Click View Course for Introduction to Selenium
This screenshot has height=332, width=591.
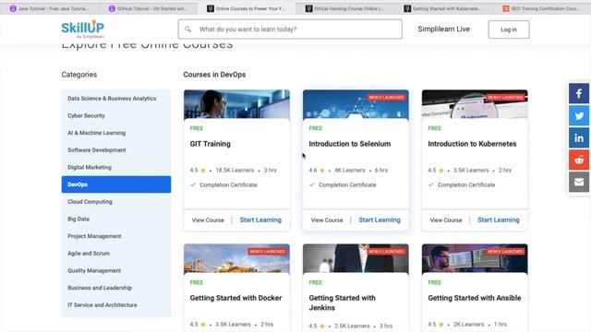tap(327, 219)
